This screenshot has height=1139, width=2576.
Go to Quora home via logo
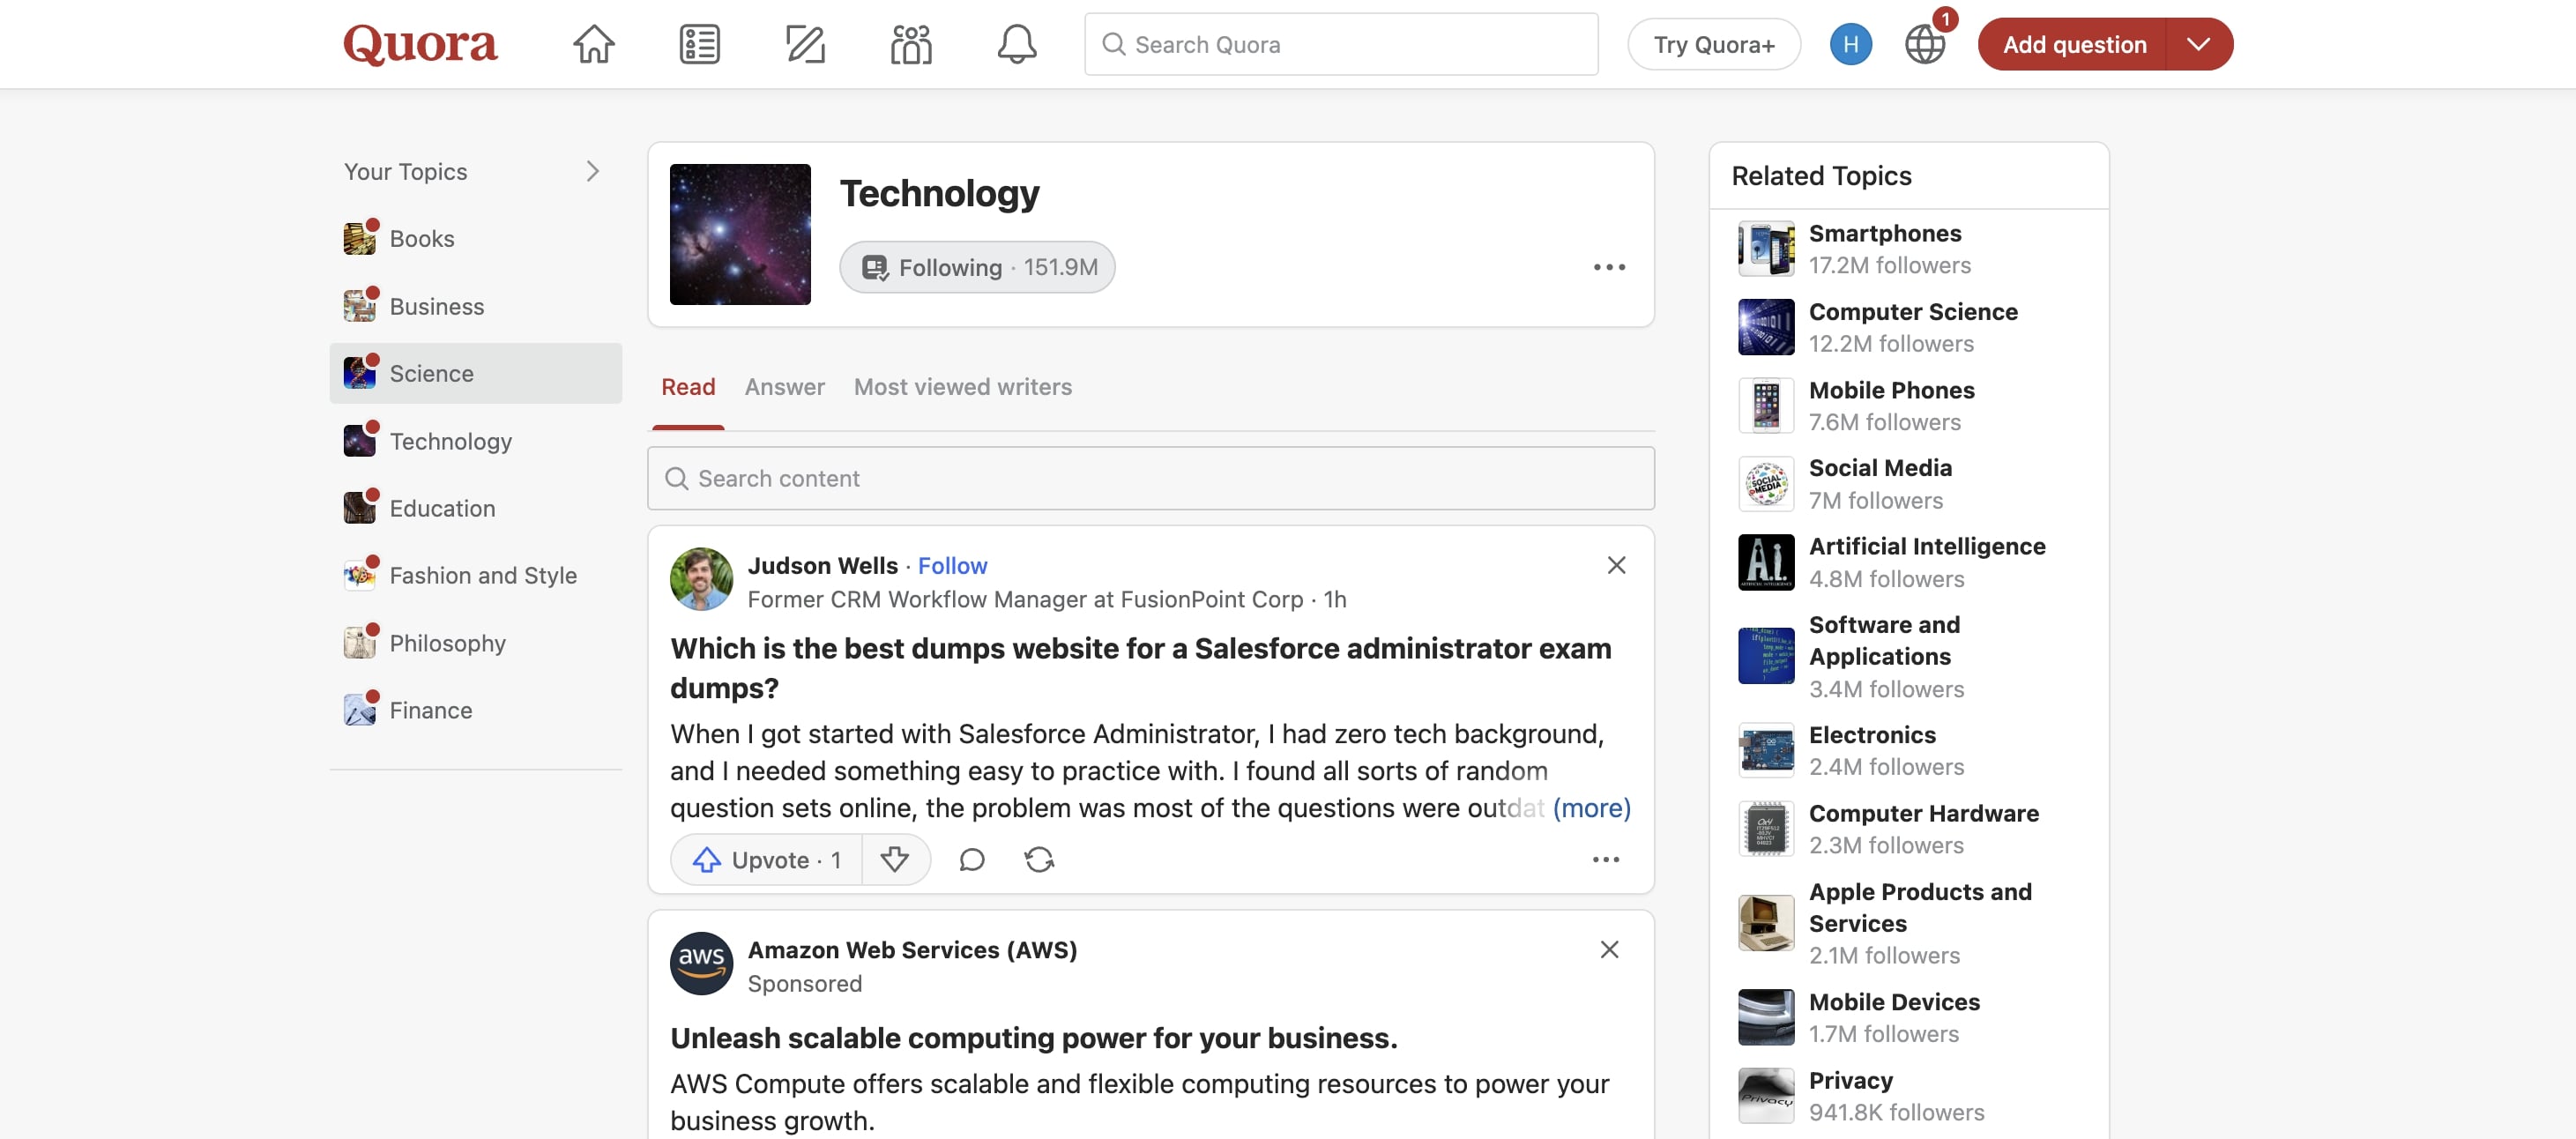(x=420, y=44)
